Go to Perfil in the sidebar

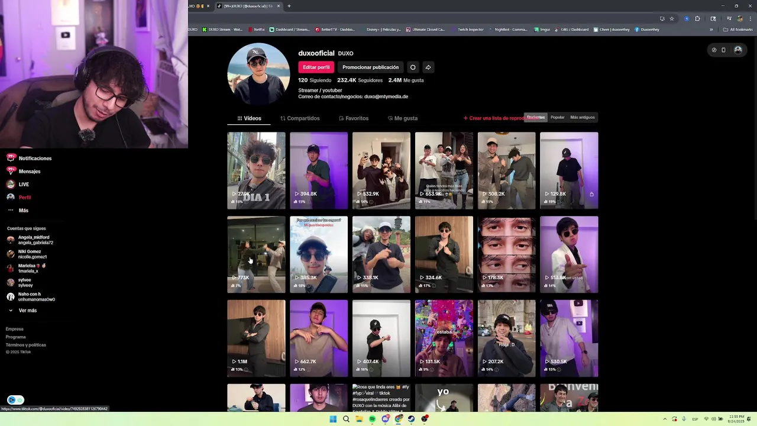[x=19, y=198]
